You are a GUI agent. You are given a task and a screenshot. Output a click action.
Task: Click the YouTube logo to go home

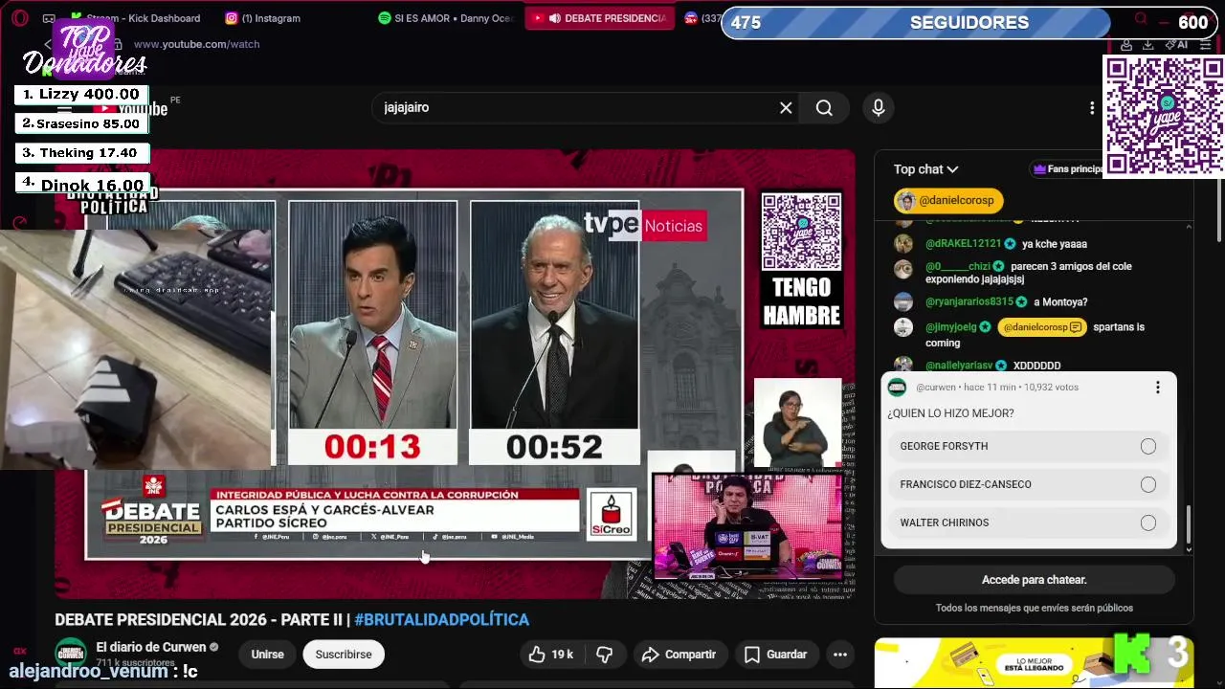(x=132, y=108)
